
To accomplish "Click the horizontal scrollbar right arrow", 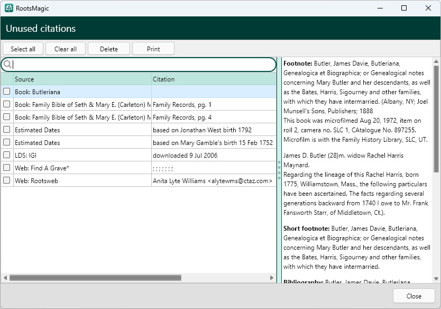I will 272,278.
